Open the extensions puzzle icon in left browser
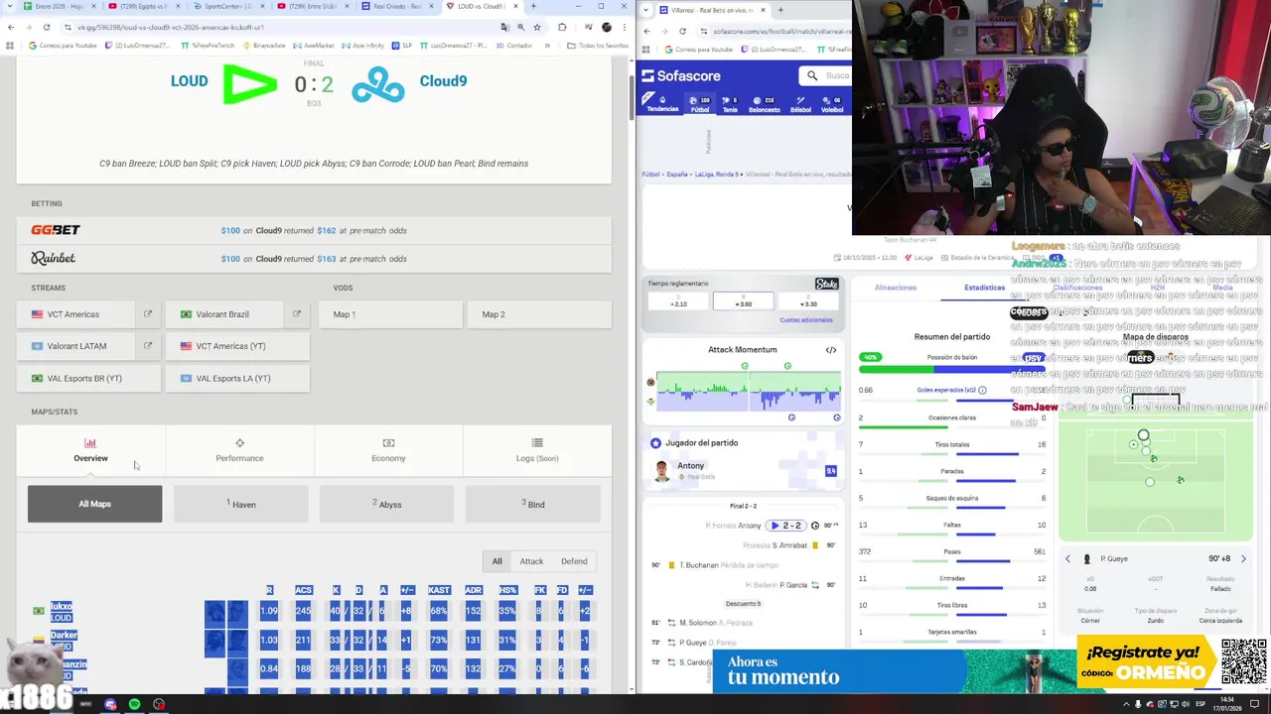 [562, 28]
